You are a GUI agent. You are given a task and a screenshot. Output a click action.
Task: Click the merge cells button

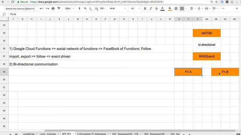[182, 9]
